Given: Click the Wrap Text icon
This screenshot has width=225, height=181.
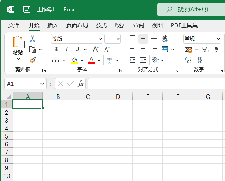Looking at the screenshot, I should tap(165, 39).
